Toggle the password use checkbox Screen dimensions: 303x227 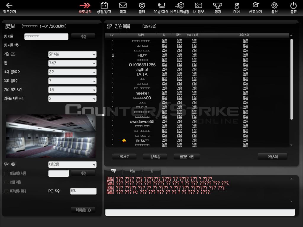[6, 173]
